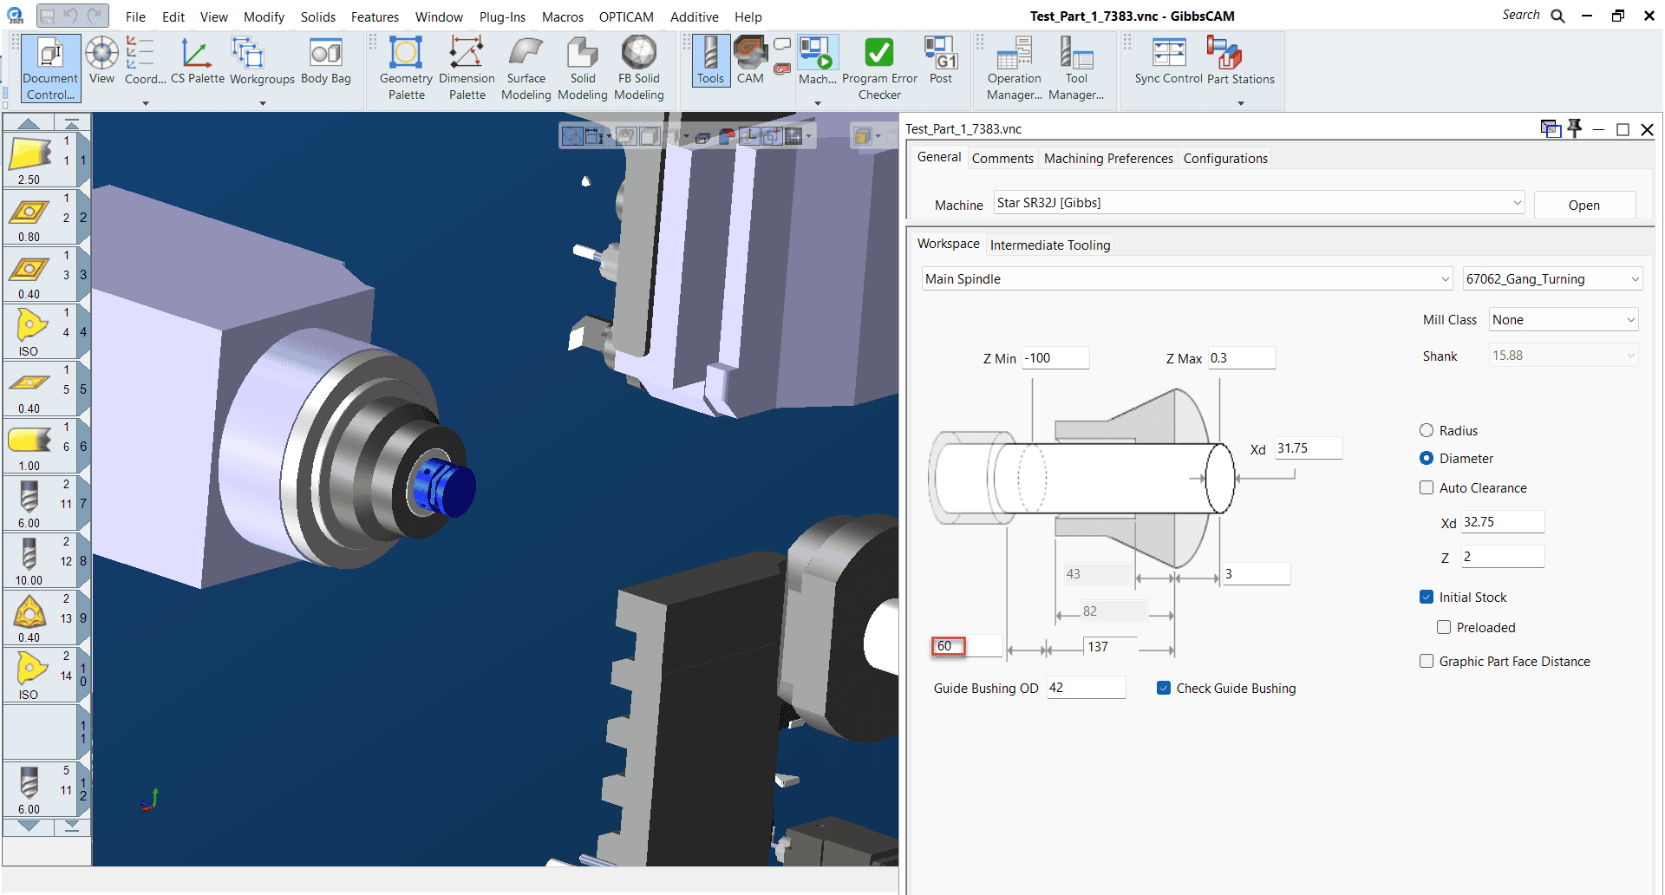Click the field showing 137
The width and height of the screenshot is (1665, 895).
coord(1112,646)
